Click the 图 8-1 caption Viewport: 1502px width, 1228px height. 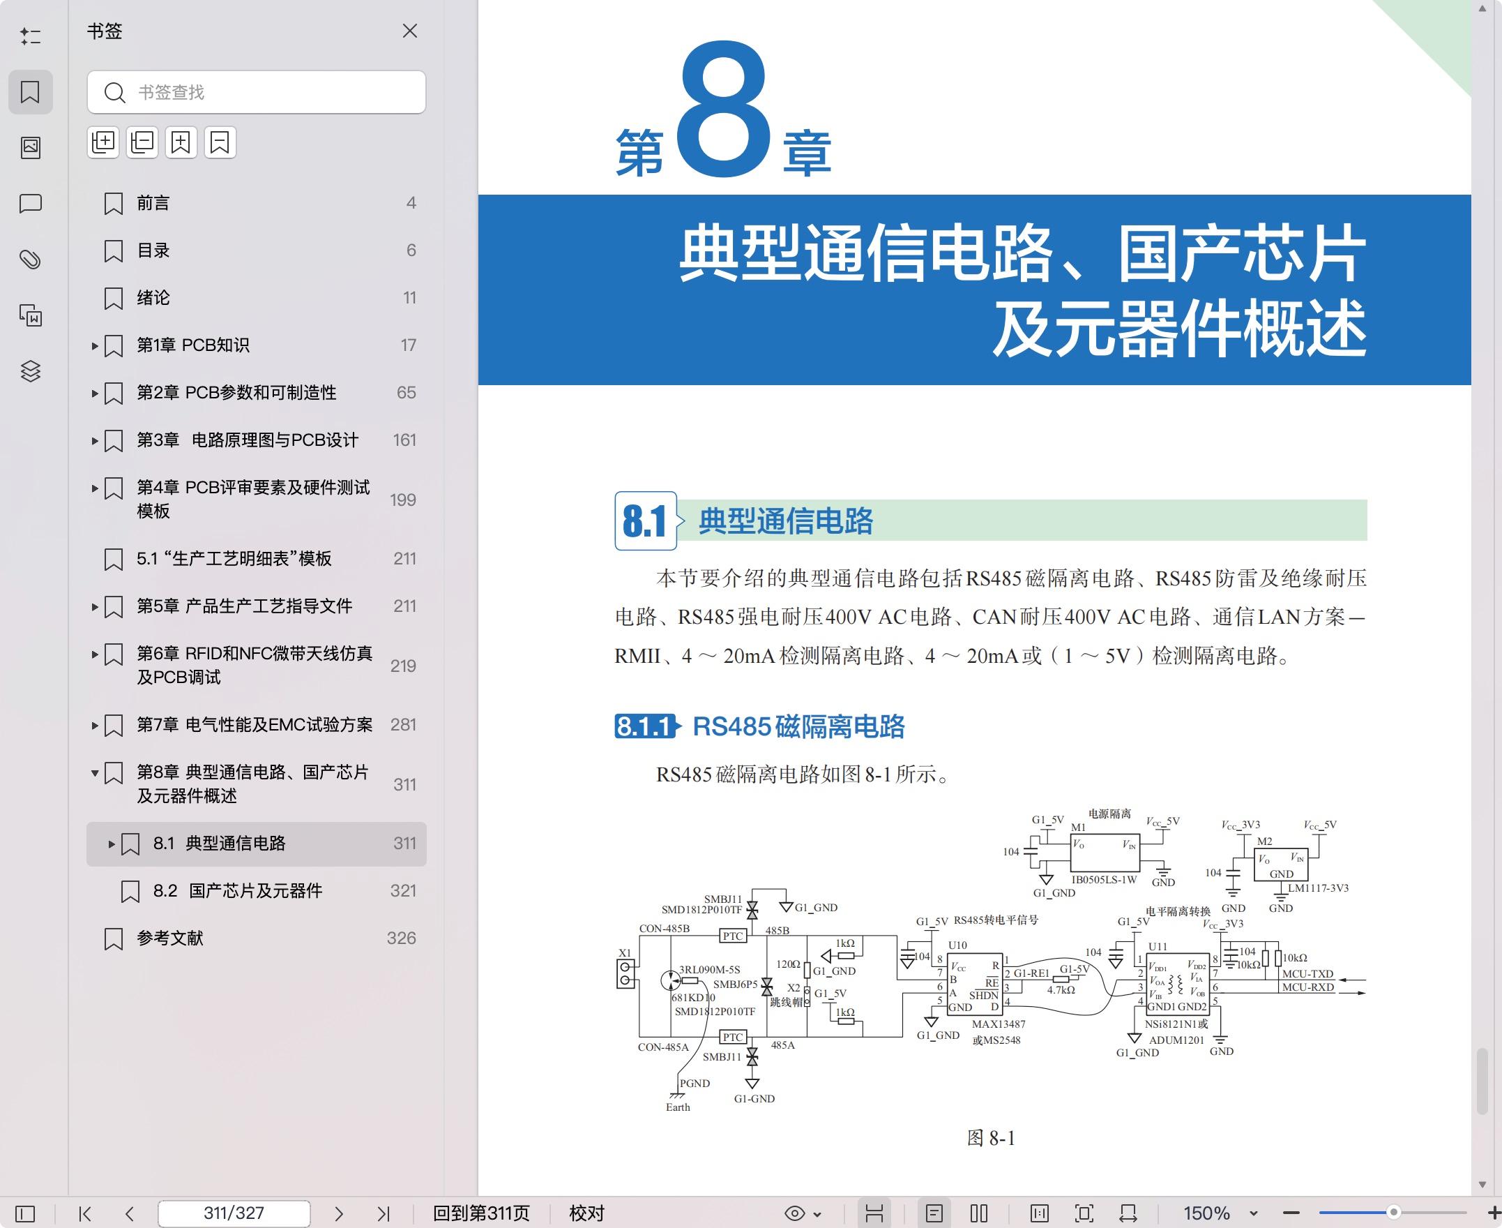click(x=991, y=1138)
